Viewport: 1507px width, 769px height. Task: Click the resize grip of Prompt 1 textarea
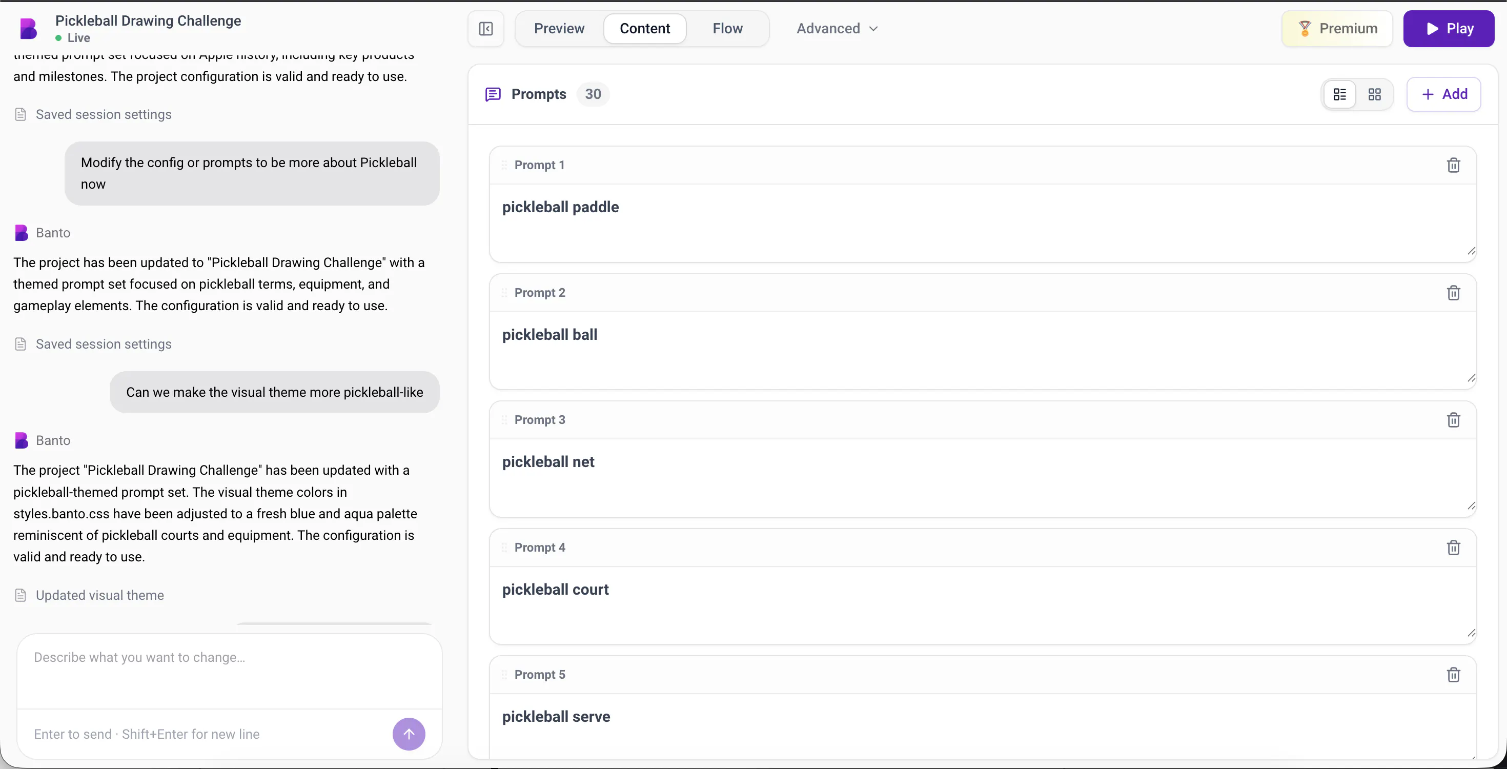(1471, 251)
